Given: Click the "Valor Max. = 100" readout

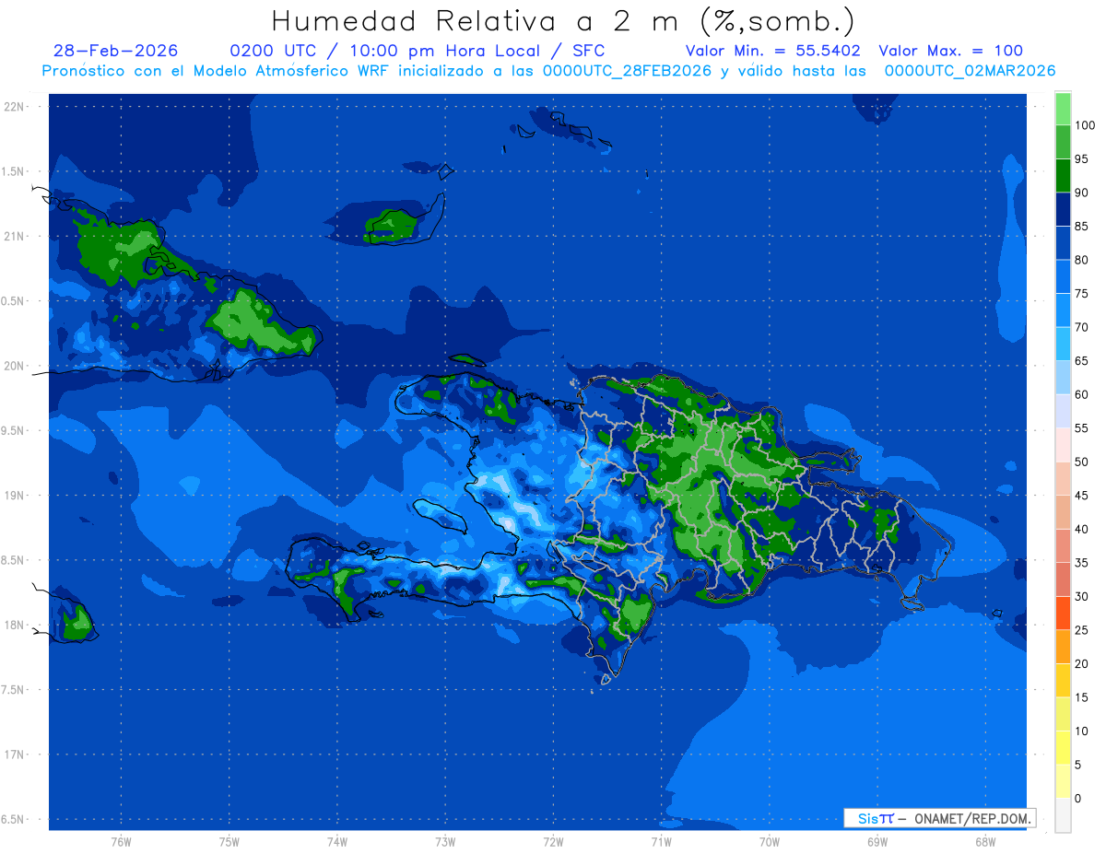Looking at the screenshot, I should [951, 51].
